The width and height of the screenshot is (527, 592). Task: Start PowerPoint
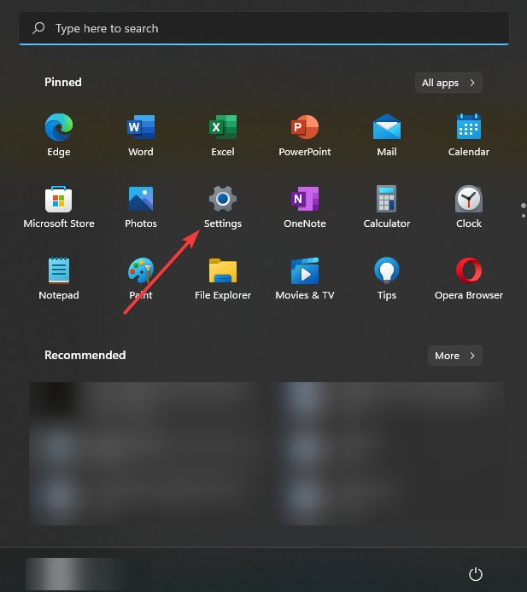point(305,127)
